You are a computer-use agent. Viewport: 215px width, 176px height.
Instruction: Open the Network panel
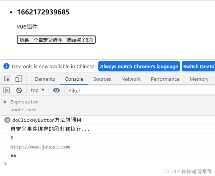pos(131,79)
